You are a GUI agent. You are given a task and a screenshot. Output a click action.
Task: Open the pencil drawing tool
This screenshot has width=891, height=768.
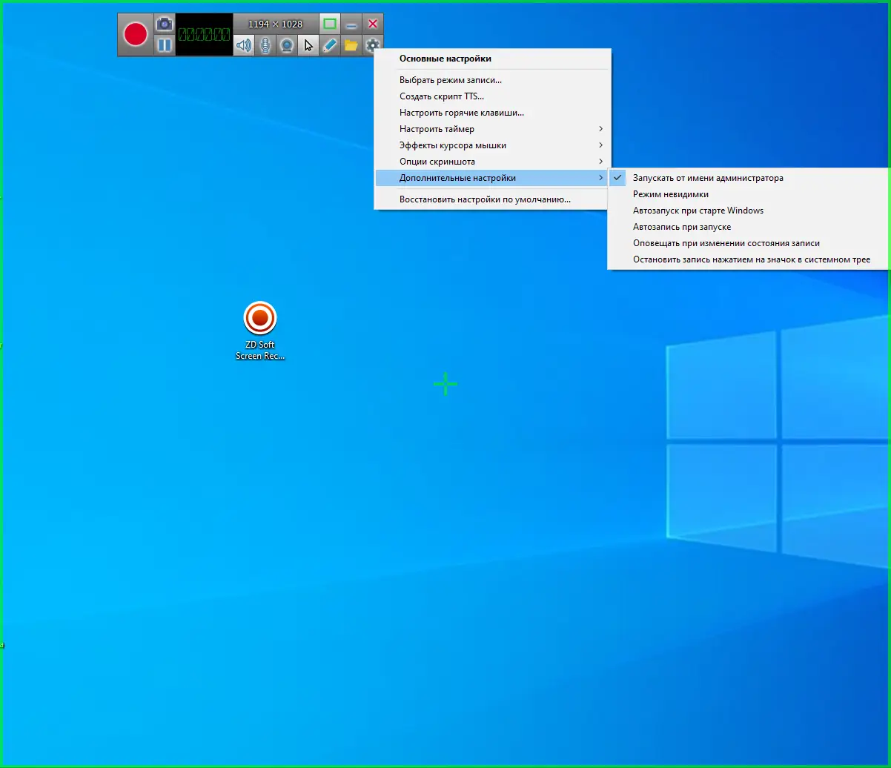[330, 45]
